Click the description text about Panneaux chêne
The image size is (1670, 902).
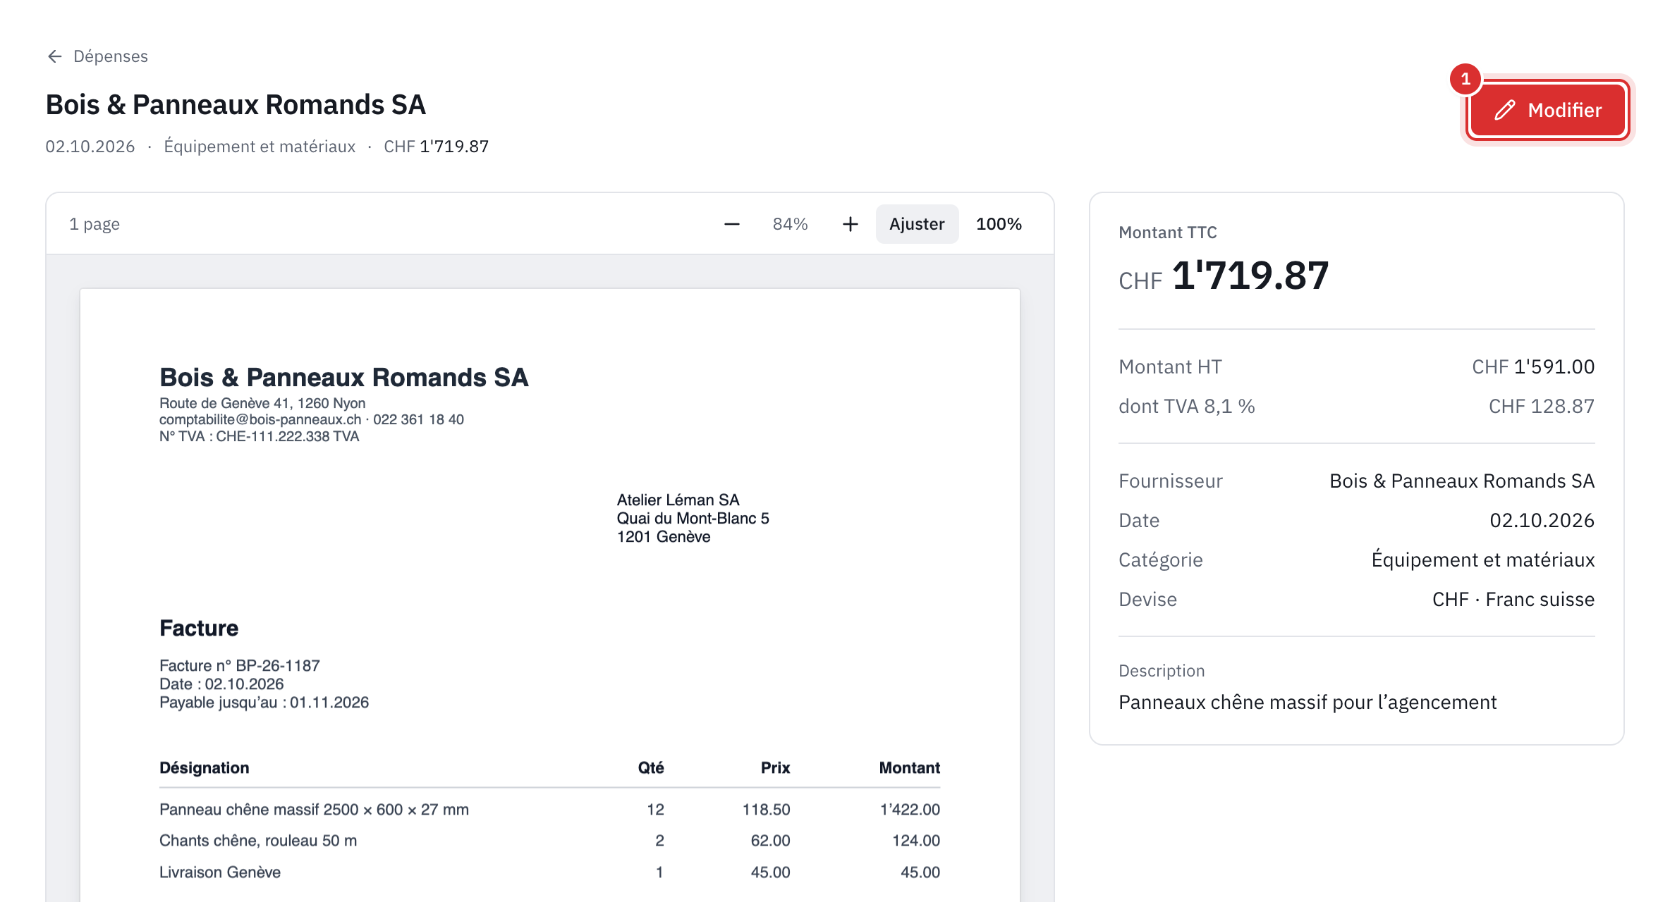pos(1308,702)
